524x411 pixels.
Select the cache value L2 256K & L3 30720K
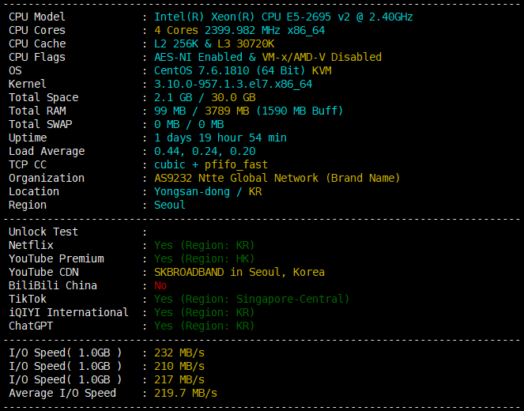[214, 43]
